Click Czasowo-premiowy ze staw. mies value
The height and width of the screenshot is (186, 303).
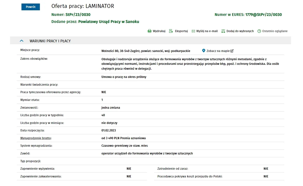pos(125,146)
